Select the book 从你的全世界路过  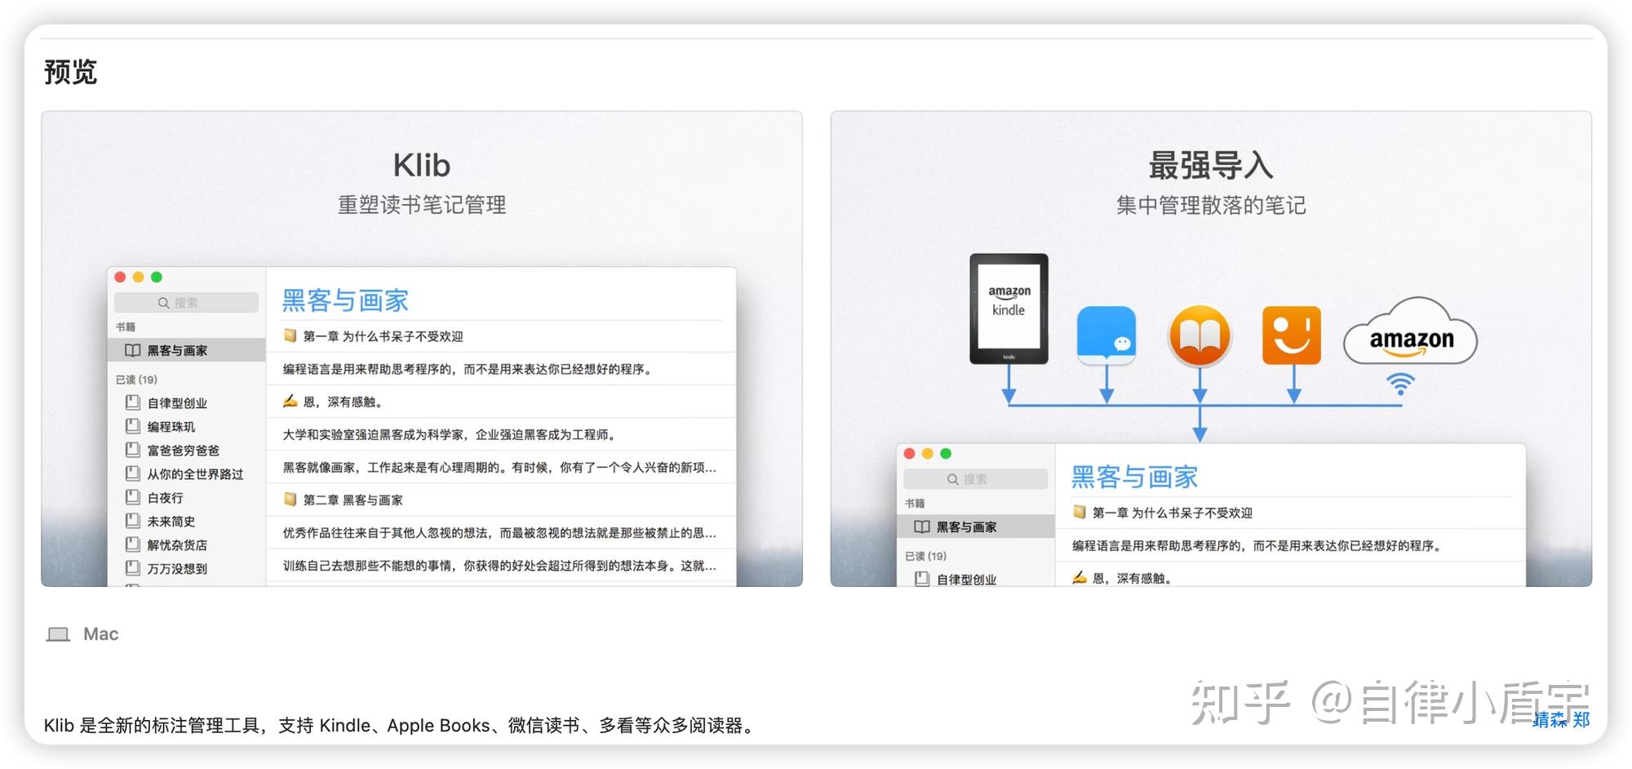[195, 474]
